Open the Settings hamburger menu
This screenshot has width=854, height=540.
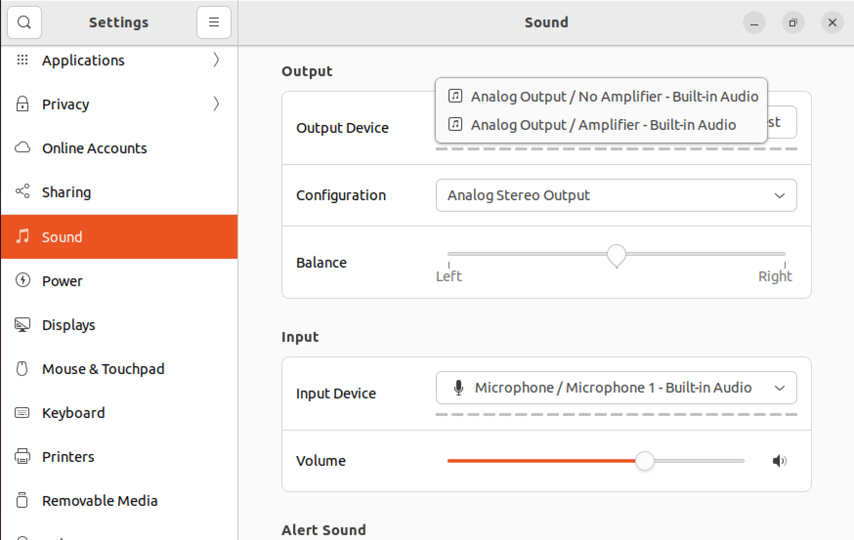point(213,22)
